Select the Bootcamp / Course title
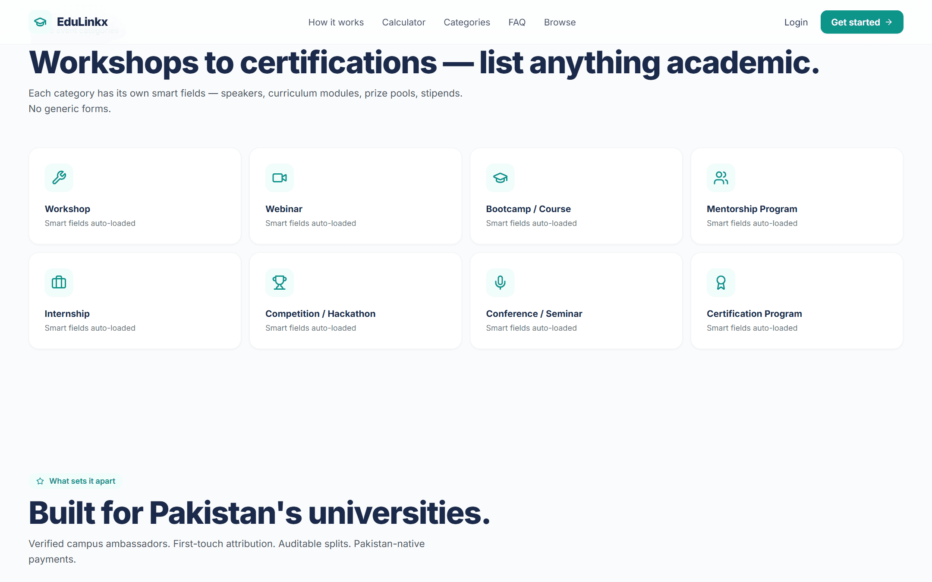Viewport: 932px width, 582px height. point(528,209)
